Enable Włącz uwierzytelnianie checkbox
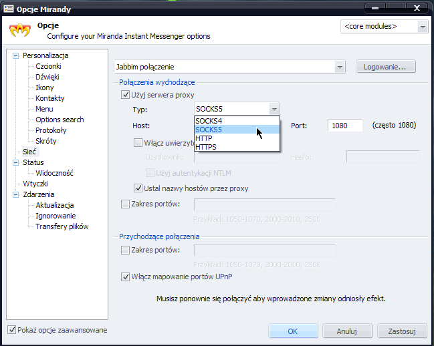This screenshot has width=434, height=346. [138, 142]
